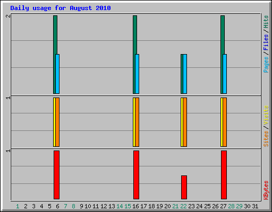This screenshot has width=272, height=212.
Task: Click the yellow Visits bar for day 27
Action: [x=222, y=122]
